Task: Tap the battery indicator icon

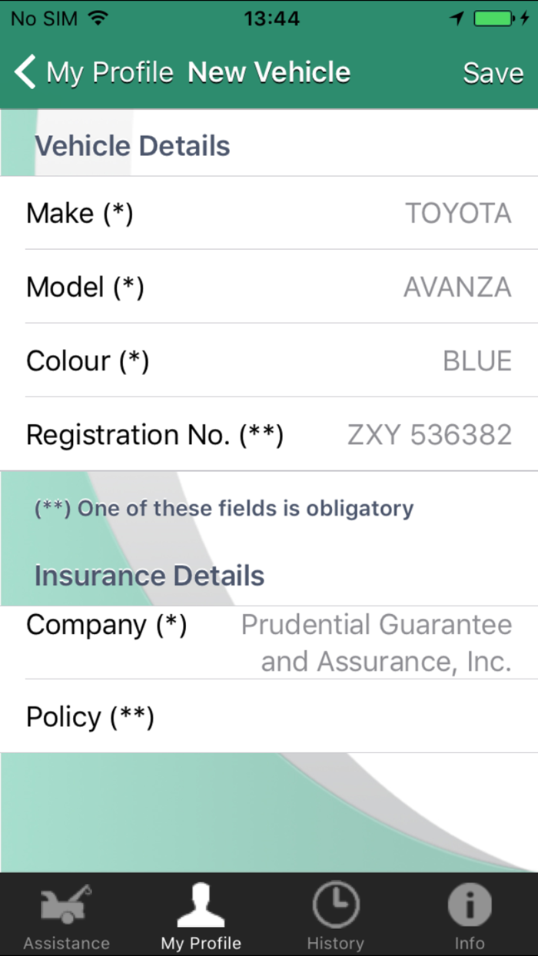Action: click(x=495, y=18)
